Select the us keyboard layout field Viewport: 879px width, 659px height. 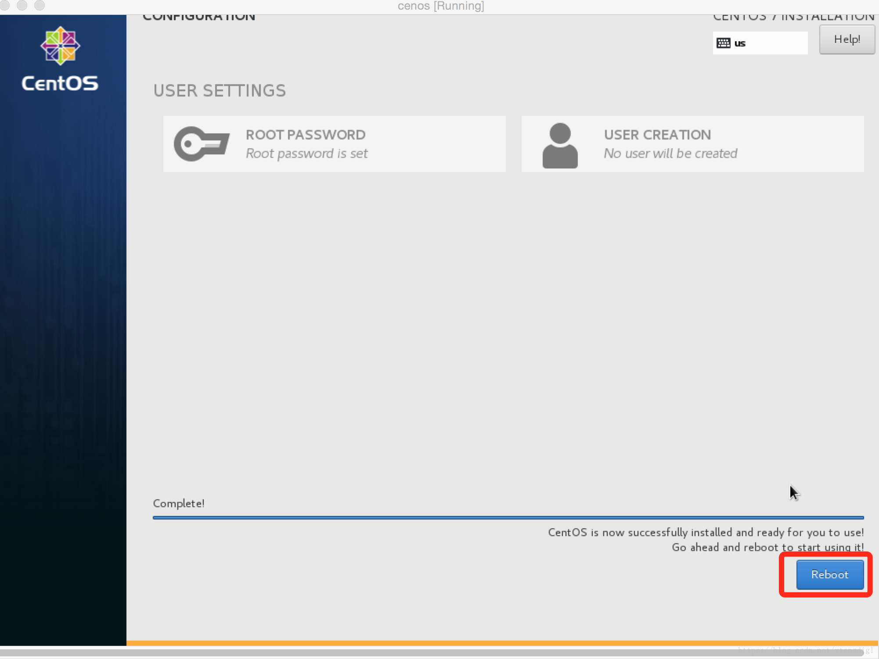[x=760, y=43]
